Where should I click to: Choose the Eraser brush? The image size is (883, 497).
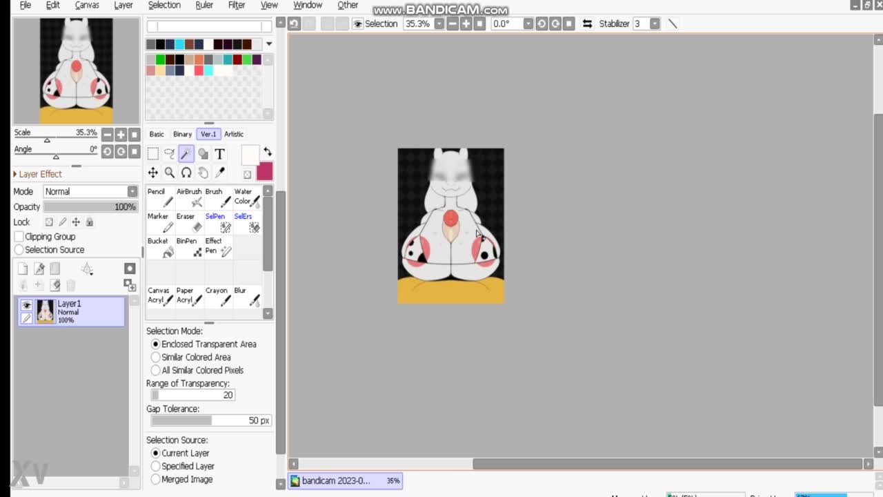(190, 222)
